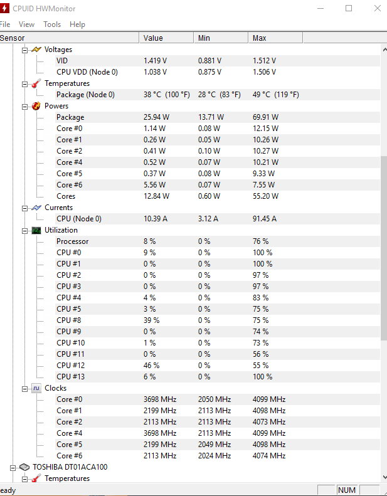The image size is (387, 496).
Task: Collapse the Powers tree node
Action: click(24, 107)
